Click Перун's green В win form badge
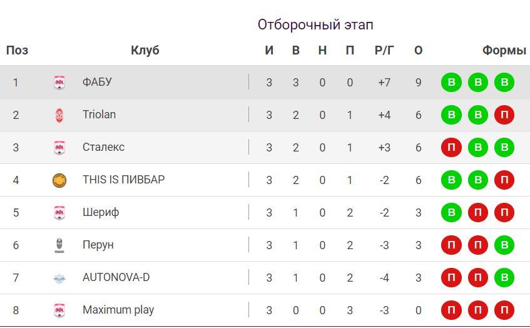Viewport: 530px width, 328px height. [504, 245]
